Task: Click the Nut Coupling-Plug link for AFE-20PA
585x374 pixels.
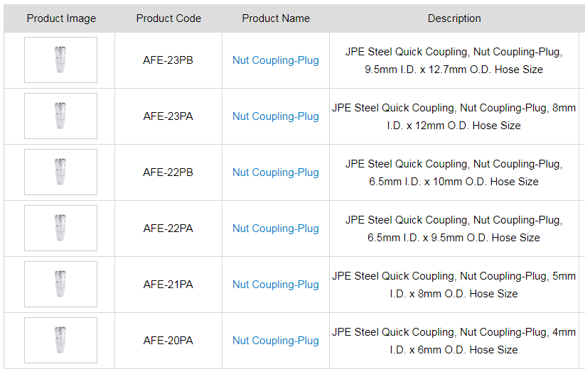Action: pyautogui.click(x=275, y=341)
